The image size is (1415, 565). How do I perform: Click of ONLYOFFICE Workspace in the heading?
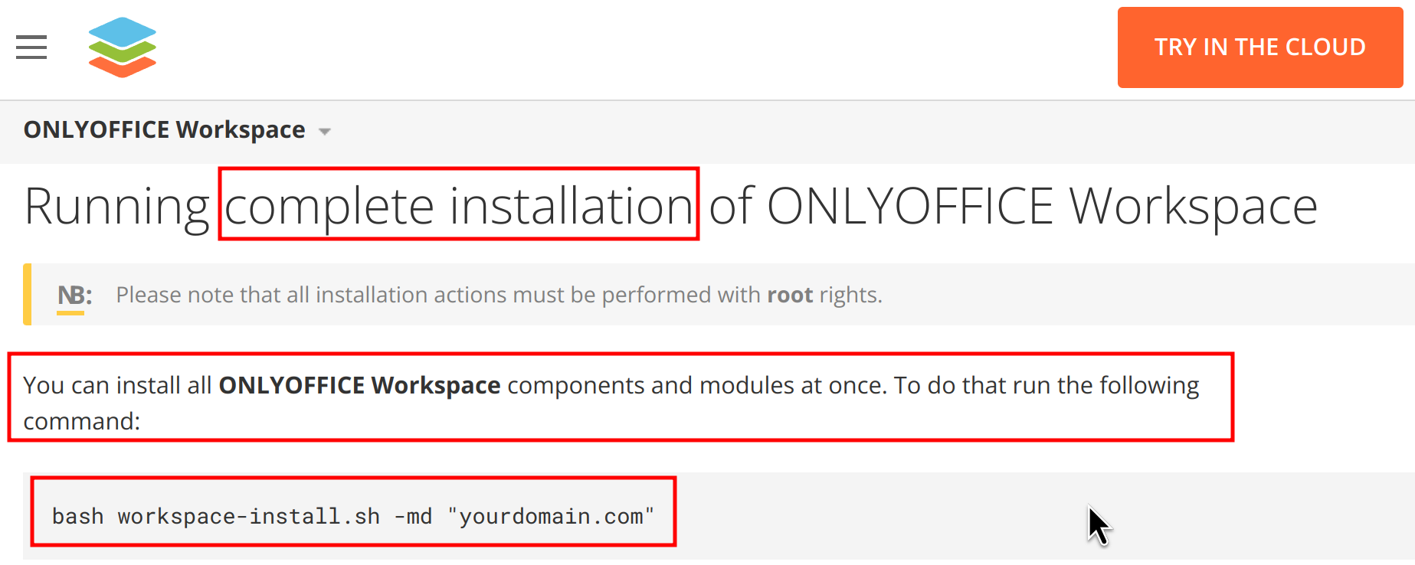click(x=1013, y=206)
